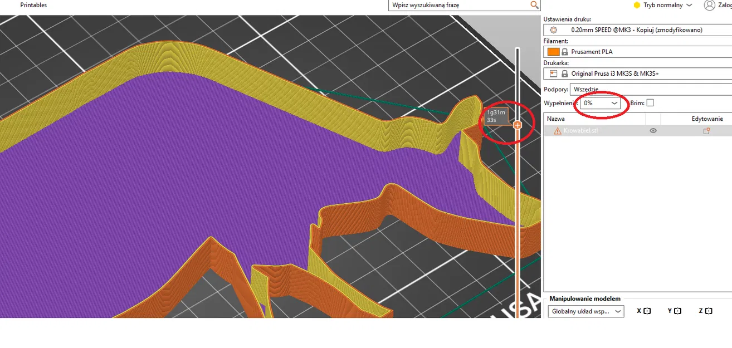Image resolution: width=732 pixels, height=348 pixels.
Task: Open the Podpory dropdown showing Wszędzie
Action: 651,89
